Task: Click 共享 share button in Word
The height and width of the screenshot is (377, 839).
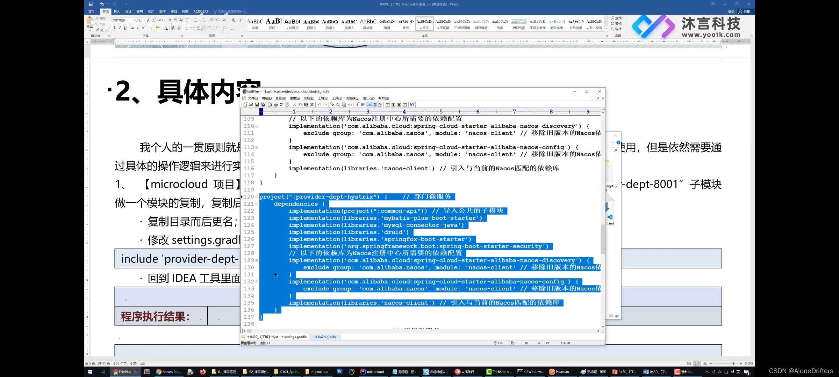Action: coord(744,12)
